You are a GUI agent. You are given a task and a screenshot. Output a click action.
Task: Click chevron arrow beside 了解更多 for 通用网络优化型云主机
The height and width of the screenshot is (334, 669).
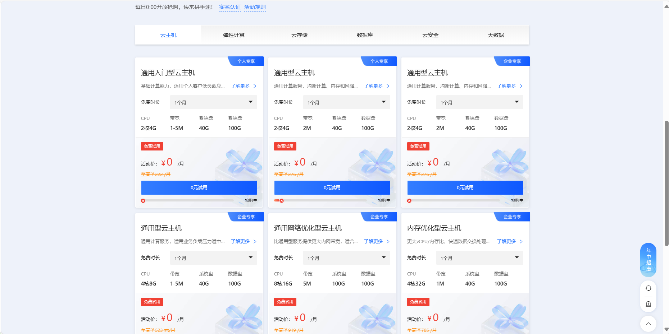(388, 241)
